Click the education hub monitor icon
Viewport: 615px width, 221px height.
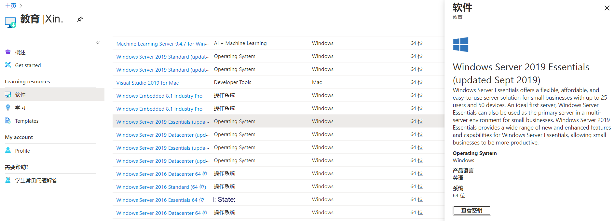[x=10, y=22]
